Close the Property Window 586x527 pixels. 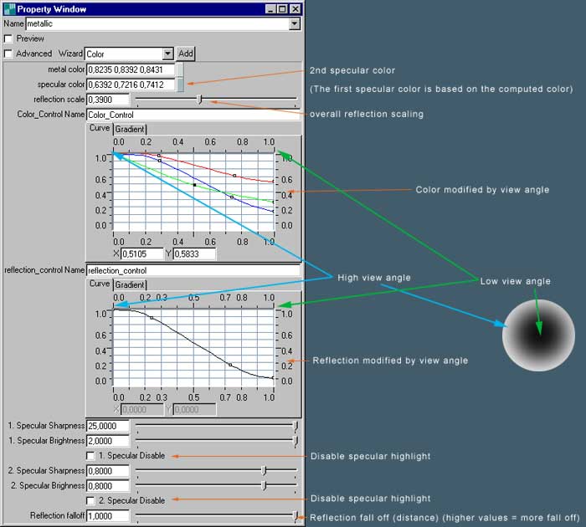click(x=296, y=9)
